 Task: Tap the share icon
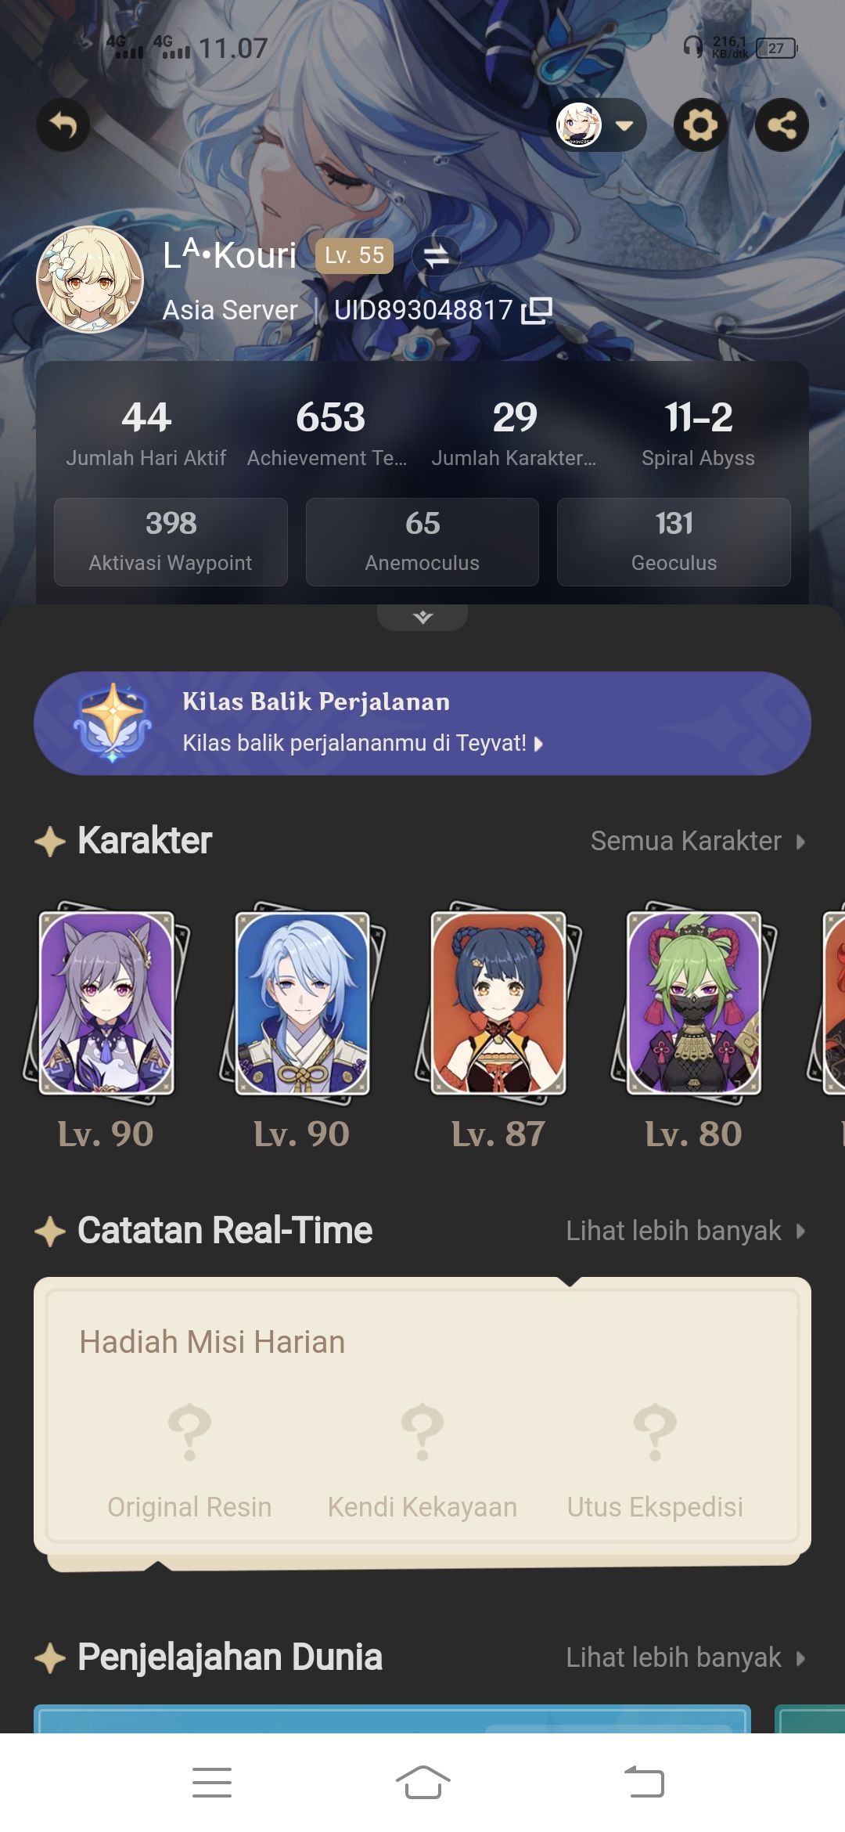click(x=782, y=124)
